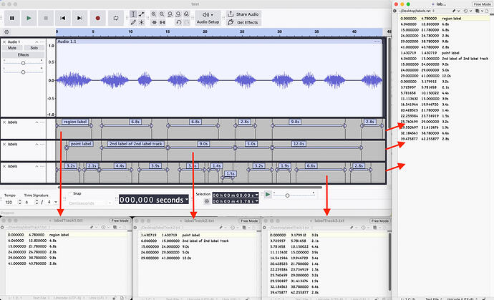Image resolution: width=494 pixels, height=300 pixels.
Task: Open selection start time format dropdown
Action: [x=257, y=195]
